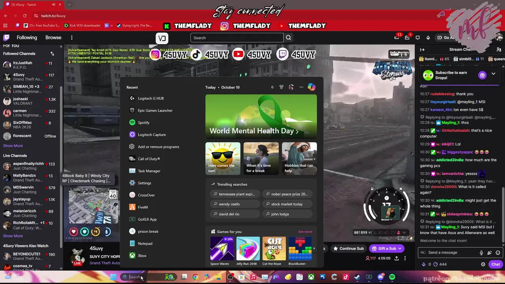Open Cut the Rope game tile
This screenshot has width=505, height=284.
coord(274,251)
